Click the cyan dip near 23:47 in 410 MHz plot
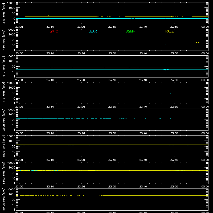Screen dimensions: 213x213 point(166,44)
